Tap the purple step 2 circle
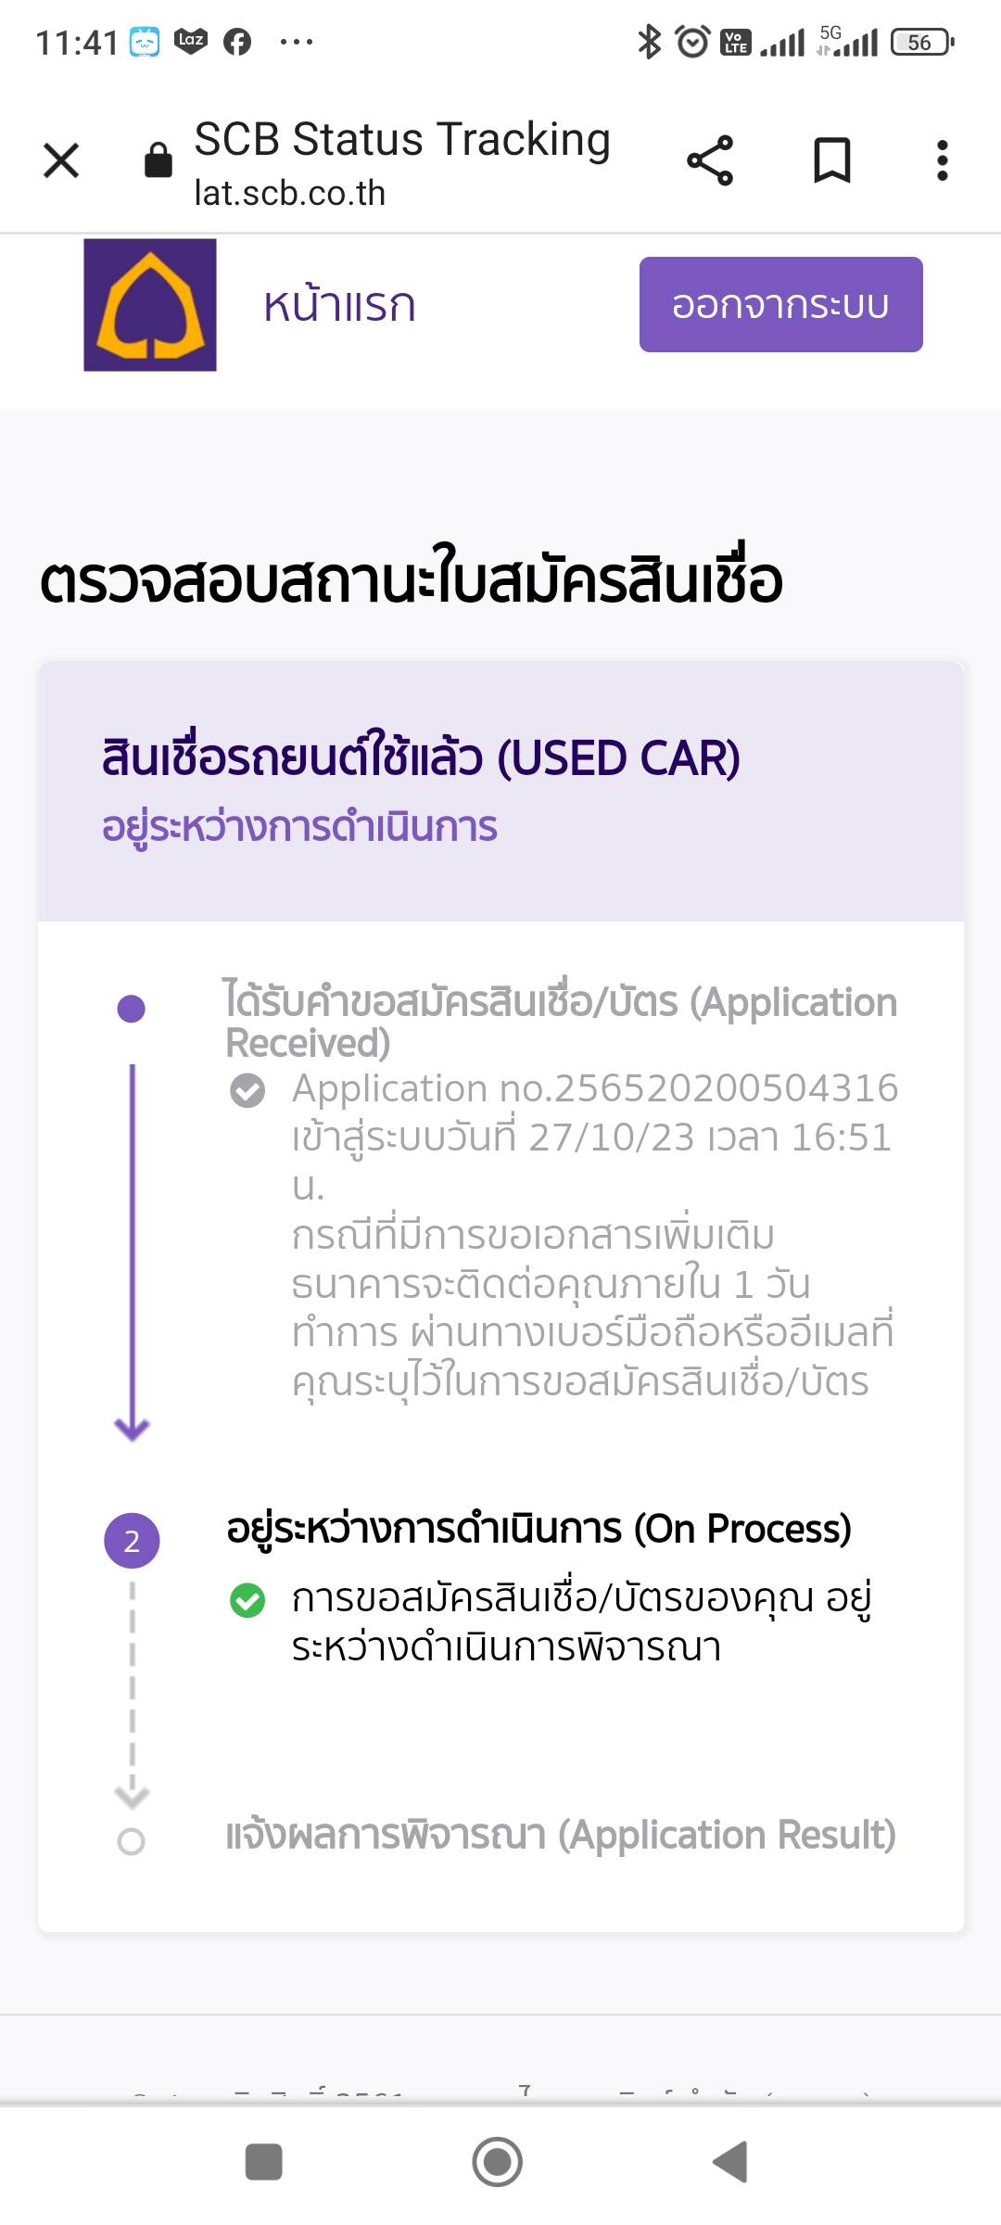The height and width of the screenshot is (2225, 1001). 132,1541
